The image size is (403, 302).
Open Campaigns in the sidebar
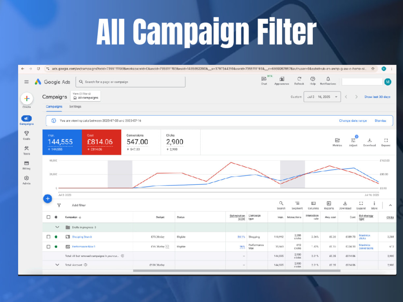tap(27, 120)
